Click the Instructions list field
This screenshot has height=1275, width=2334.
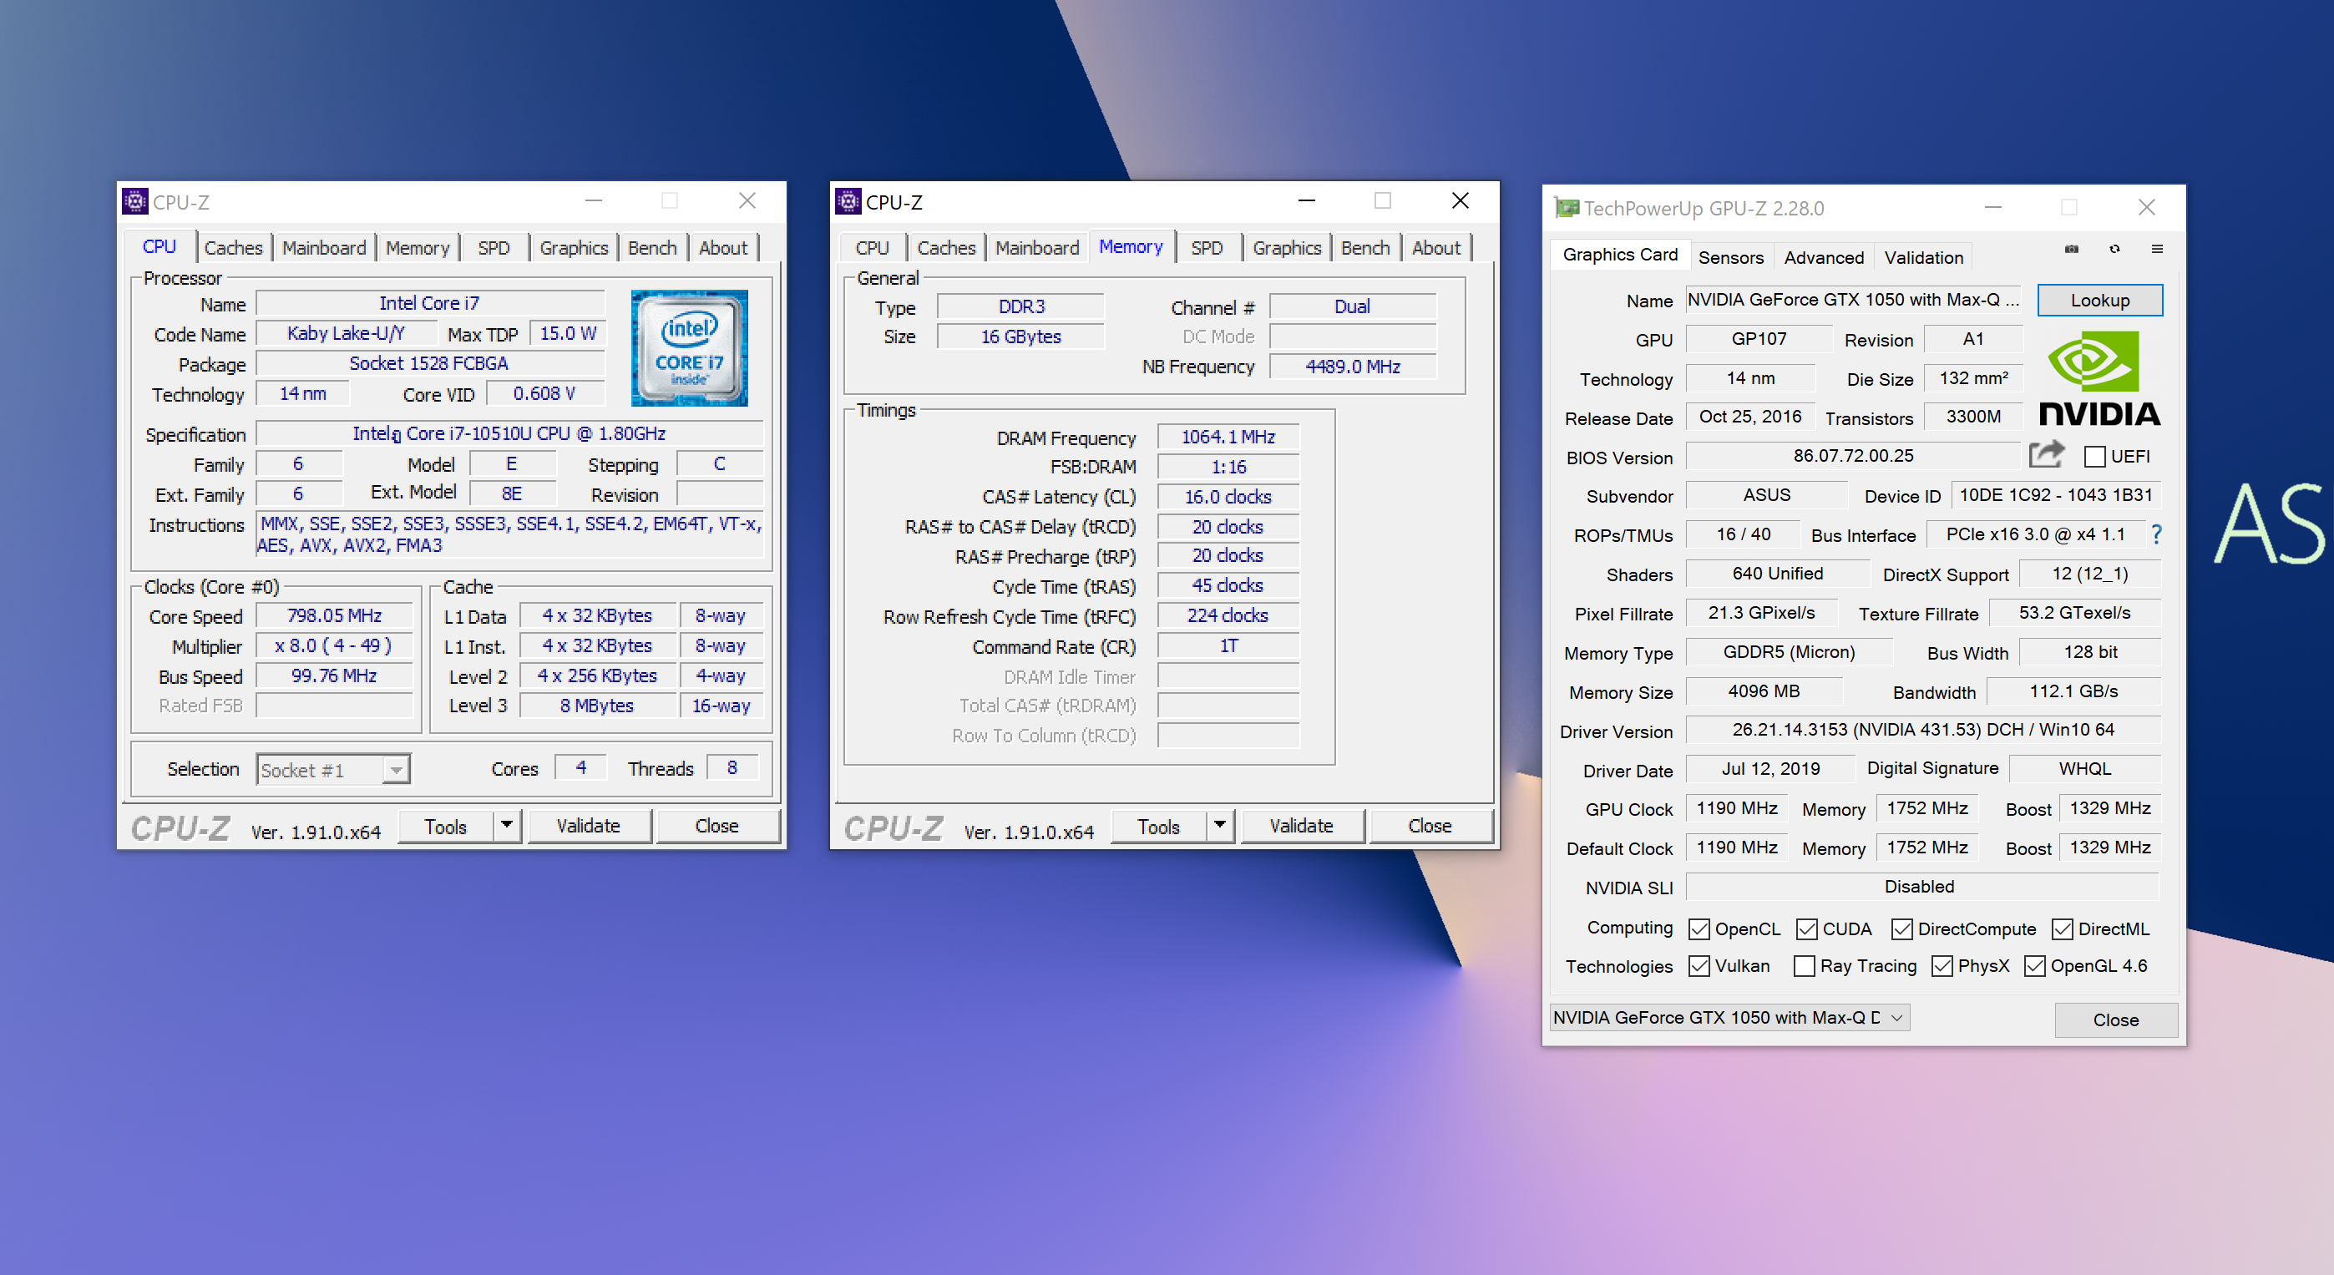510,534
